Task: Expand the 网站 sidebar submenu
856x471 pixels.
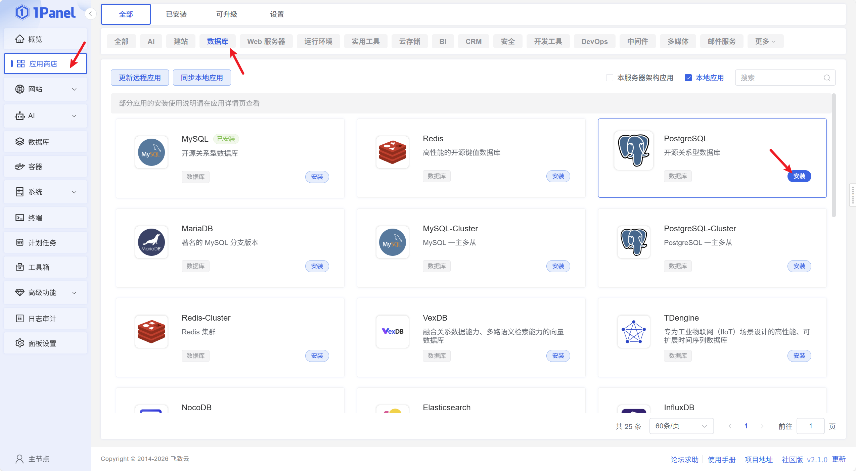Action: point(74,89)
